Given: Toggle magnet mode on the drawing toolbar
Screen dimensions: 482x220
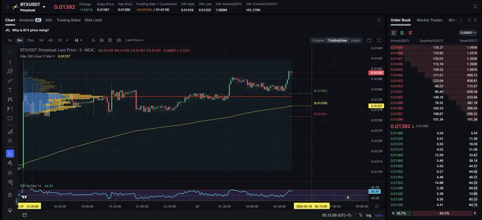Looking at the screenshot, I should click(x=10, y=153).
